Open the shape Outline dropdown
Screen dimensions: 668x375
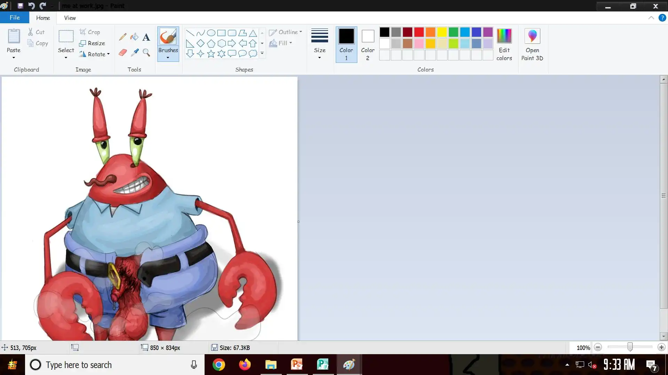click(286, 32)
